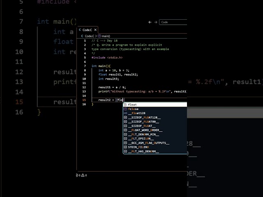Click 'int a = 10, b = 3;' line

point(114,70)
